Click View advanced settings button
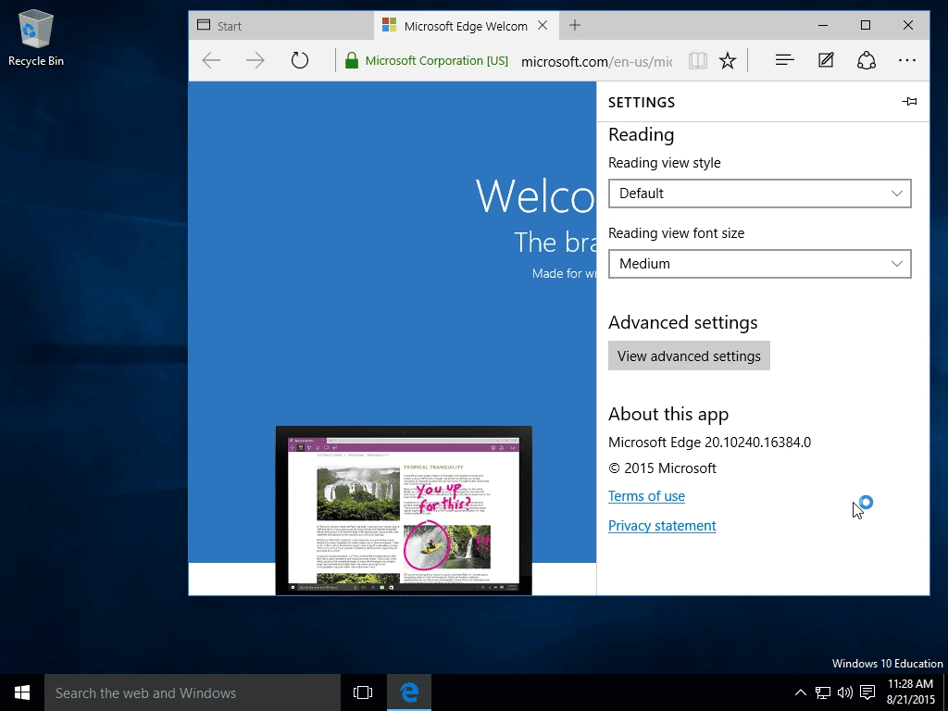Screen dimensions: 948x711 coord(689,355)
